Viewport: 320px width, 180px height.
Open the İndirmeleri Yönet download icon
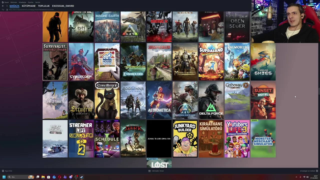pos(149,171)
